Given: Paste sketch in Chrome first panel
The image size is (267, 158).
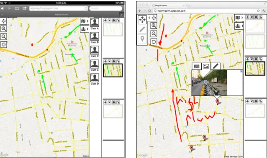Looking at the screenshot, I should 261,17.
